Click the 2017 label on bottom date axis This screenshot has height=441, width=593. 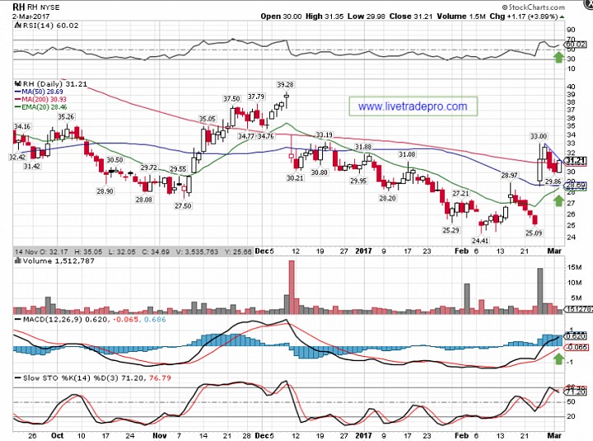[363, 435]
